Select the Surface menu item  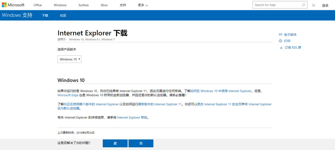click(x=83, y=5)
